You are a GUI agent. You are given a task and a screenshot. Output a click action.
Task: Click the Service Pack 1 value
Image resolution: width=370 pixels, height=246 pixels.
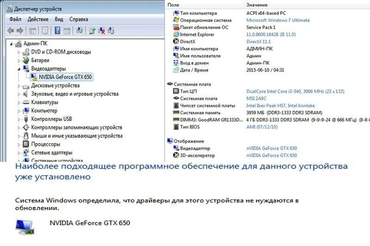[x=261, y=27]
